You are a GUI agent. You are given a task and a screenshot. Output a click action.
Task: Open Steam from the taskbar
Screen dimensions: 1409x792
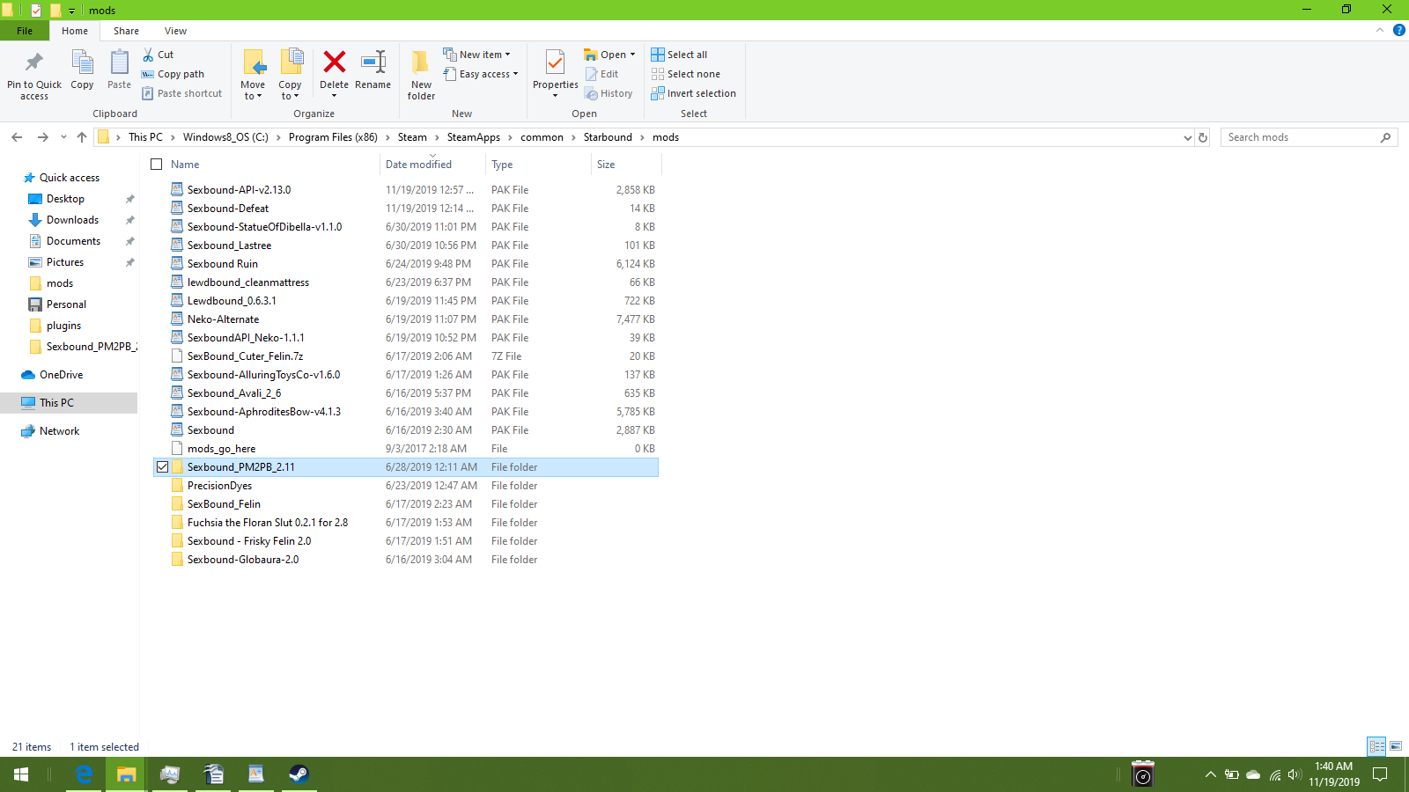coord(299,774)
